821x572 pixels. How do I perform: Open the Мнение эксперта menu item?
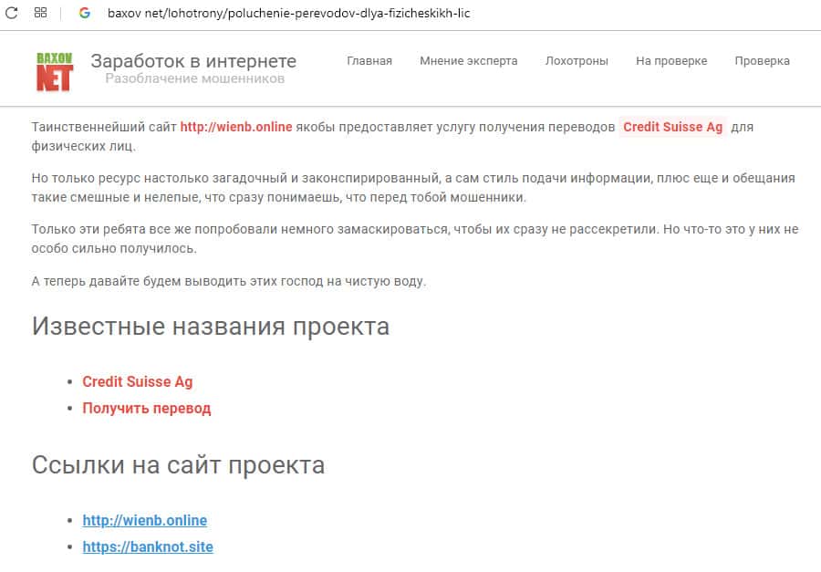[x=469, y=61]
